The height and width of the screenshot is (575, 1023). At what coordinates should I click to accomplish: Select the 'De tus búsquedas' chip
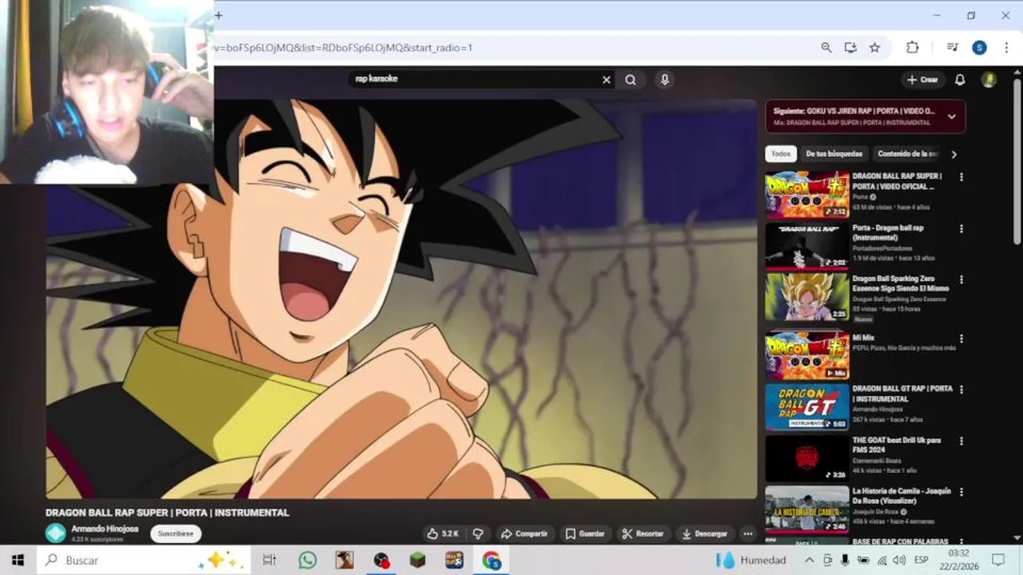[834, 154]
